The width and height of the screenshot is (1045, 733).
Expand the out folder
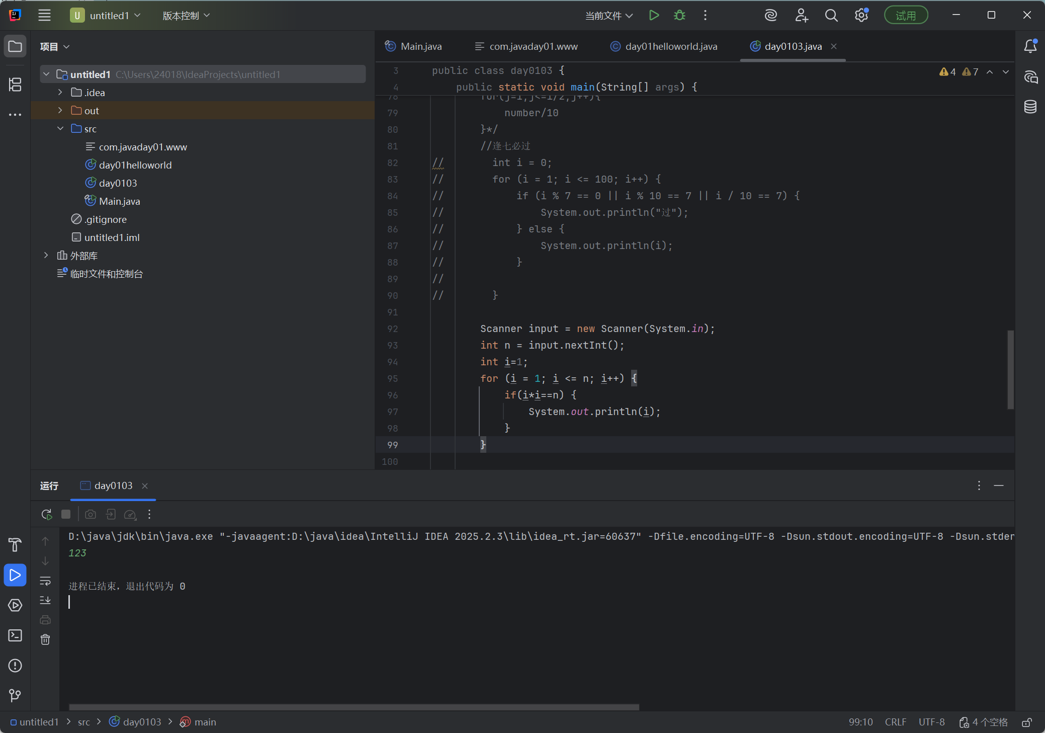pyautogui.click(x=60, y=111)
